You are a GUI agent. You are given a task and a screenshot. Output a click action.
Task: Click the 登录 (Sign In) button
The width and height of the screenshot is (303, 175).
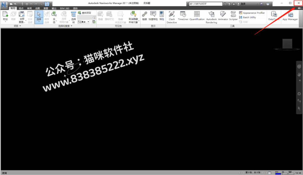[x=242, y=4]
